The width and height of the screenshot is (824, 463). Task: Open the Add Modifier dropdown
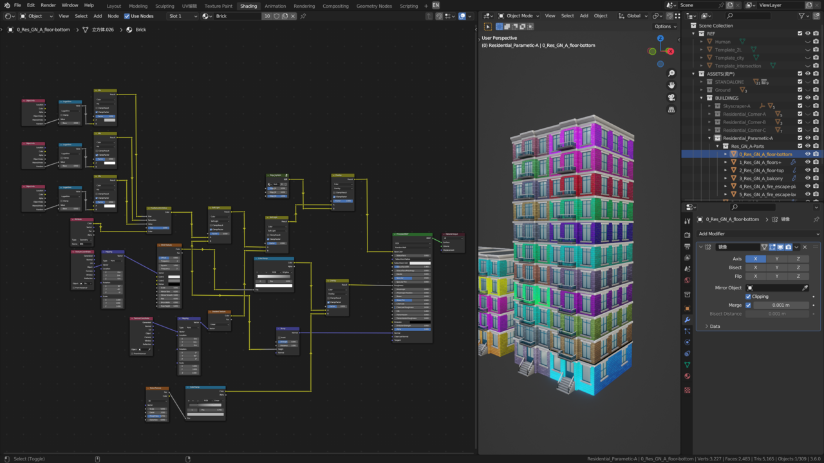click(758, 233)
